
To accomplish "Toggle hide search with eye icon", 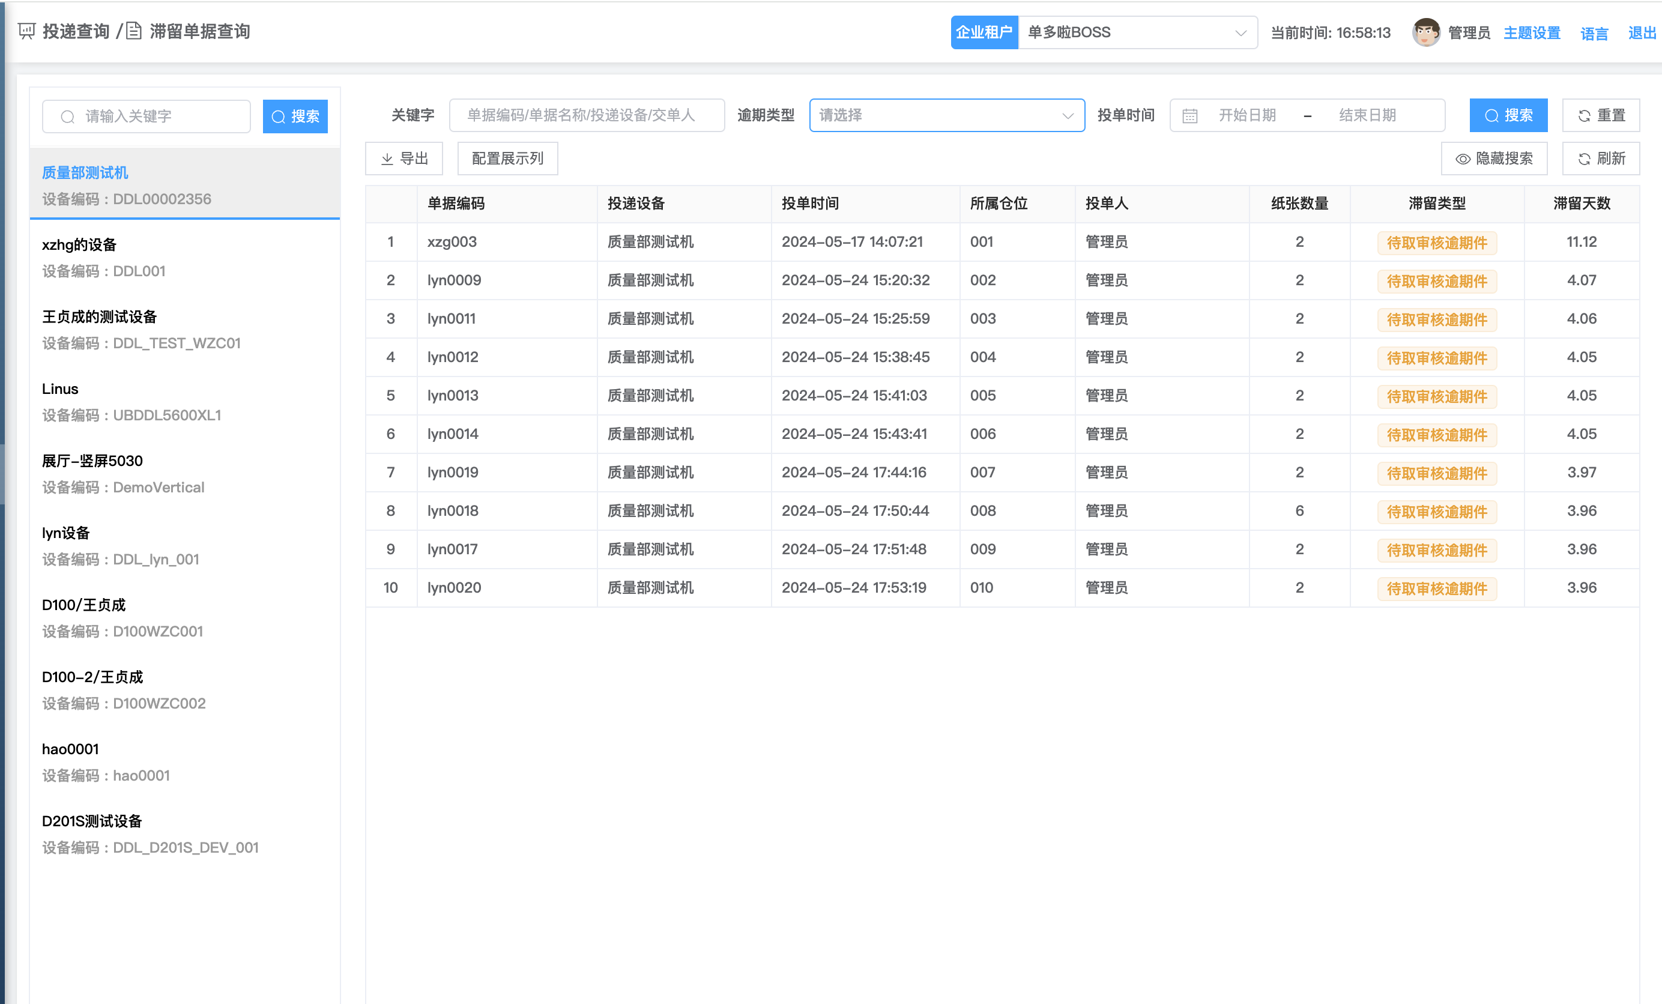I will tap(1494, 159).
